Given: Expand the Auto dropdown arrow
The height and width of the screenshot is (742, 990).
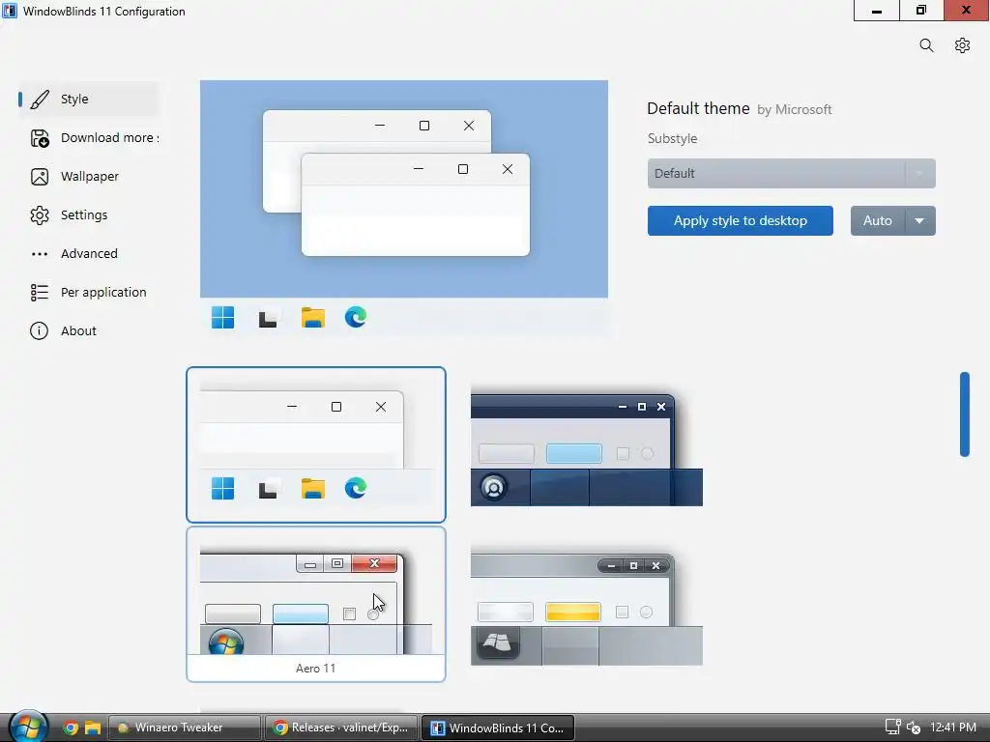Looking at the screenshot, I should click(920, 221).
